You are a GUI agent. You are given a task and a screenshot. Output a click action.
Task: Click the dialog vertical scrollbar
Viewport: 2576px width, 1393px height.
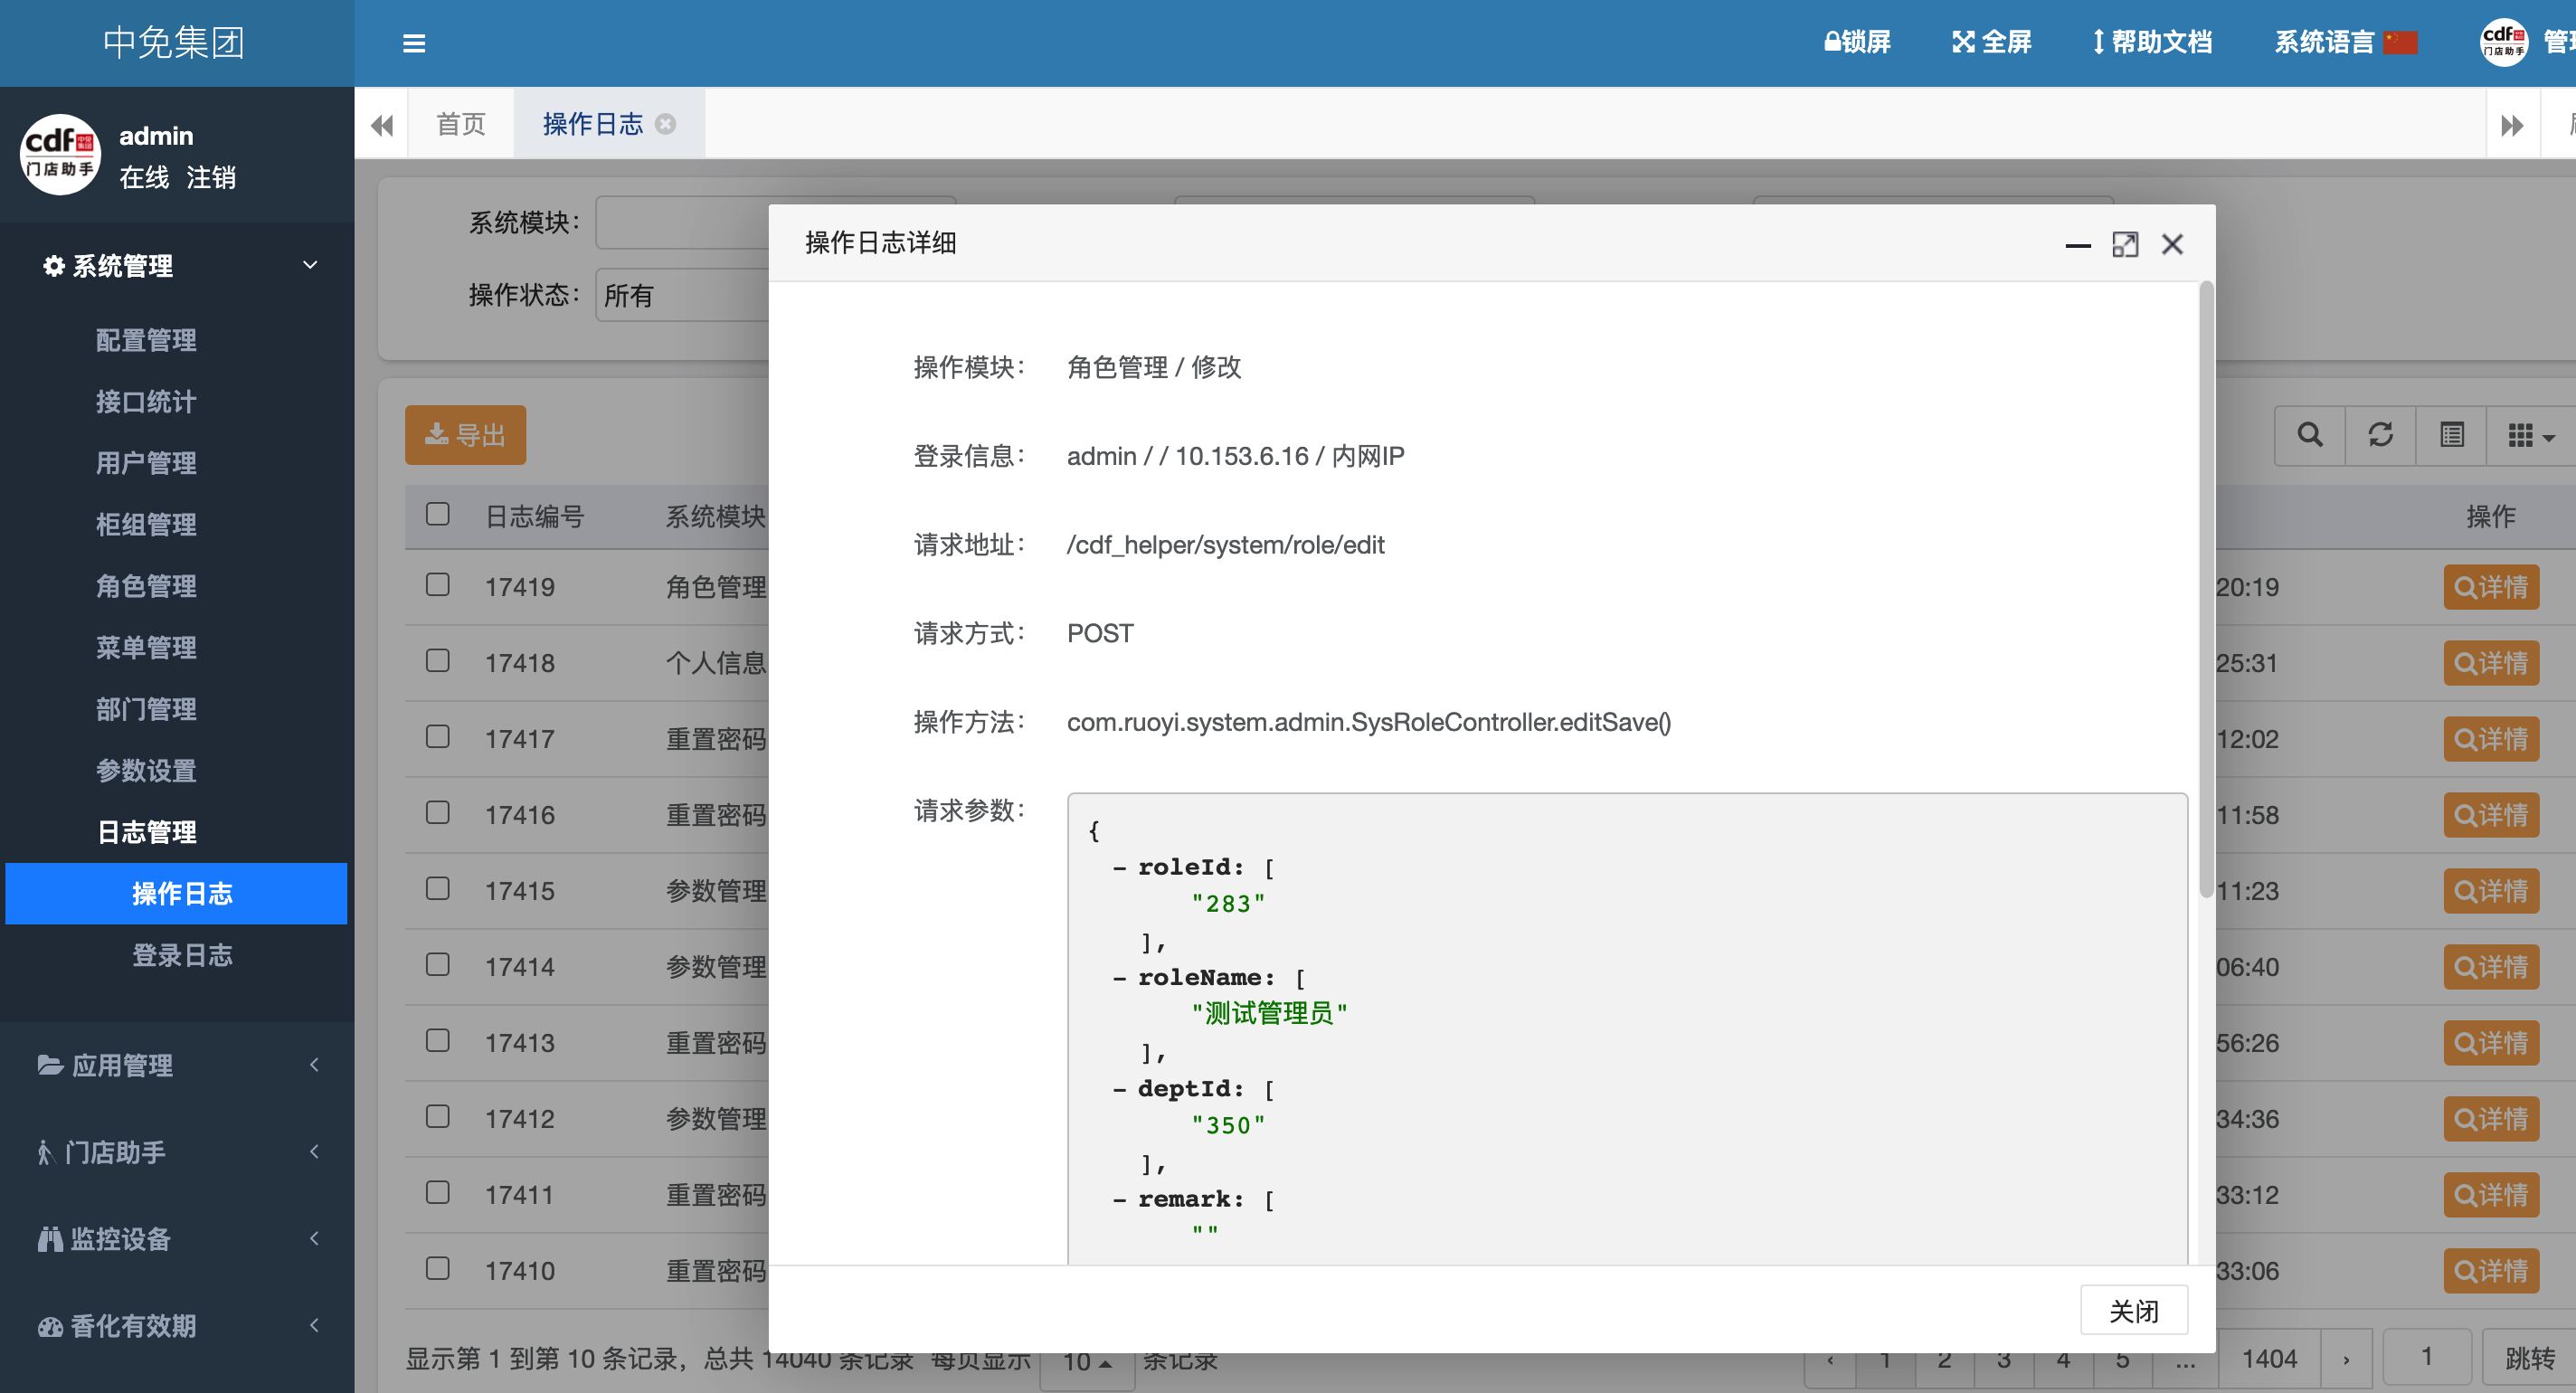tap(2205, 590)
